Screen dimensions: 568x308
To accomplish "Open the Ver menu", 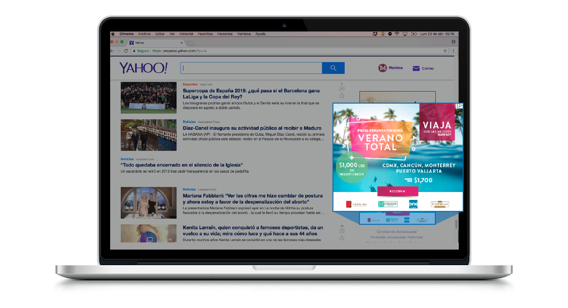I will 172,34.
